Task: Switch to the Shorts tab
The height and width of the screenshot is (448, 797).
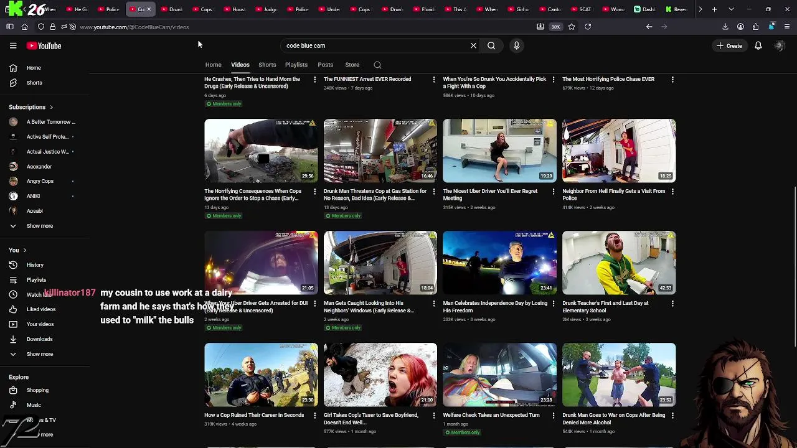Action: click(267, 65)
